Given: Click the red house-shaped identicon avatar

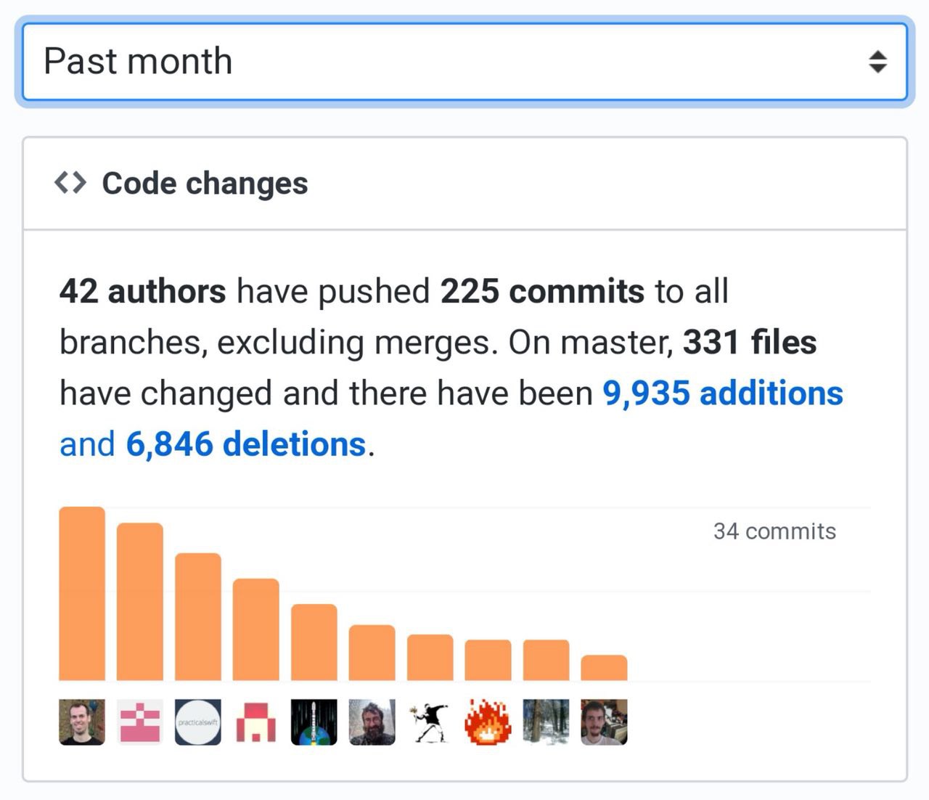Looking at the screenshot, I should [x=256, y=722].
